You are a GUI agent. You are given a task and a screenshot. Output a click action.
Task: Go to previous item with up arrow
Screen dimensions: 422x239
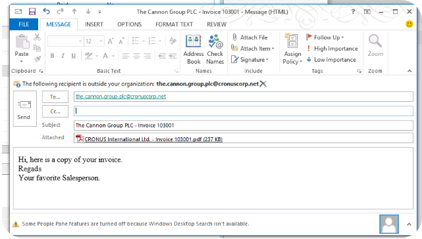[74, 11]
